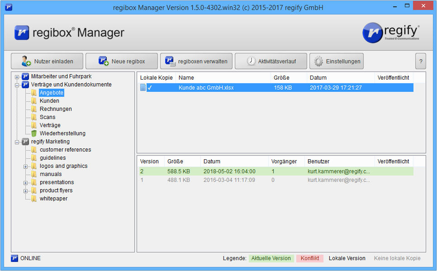437x271 pixels.
Task: Click the Verträge folder icon
Action: (x=34, y=125)
